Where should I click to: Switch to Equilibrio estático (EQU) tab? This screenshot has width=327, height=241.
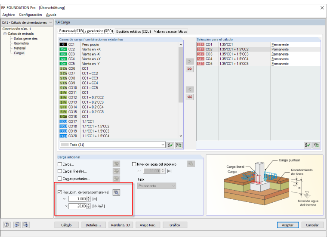pyautogui.click(x=133, y=31)
